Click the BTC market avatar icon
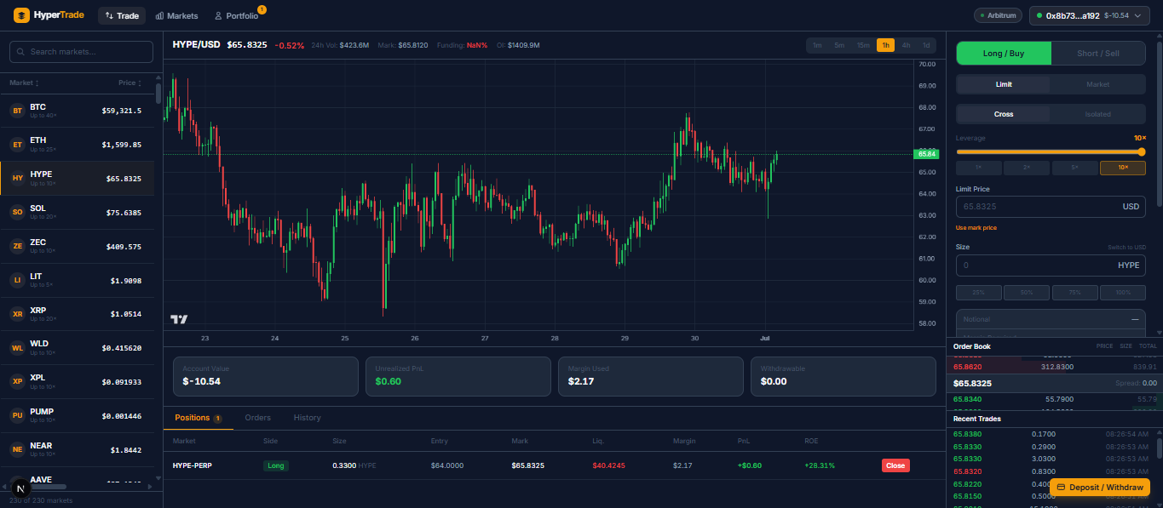 (x=17, y=111)
